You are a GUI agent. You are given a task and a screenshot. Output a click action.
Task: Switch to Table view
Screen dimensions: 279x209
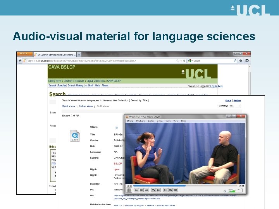[86, 106]
